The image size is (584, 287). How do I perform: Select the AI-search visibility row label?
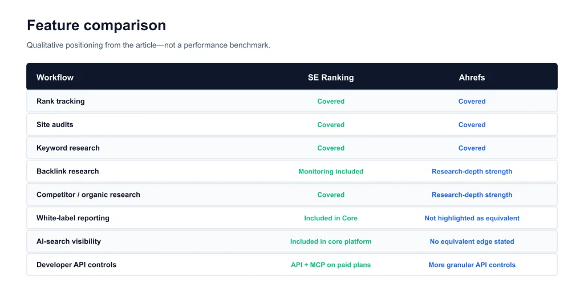(x=68, y=241)
